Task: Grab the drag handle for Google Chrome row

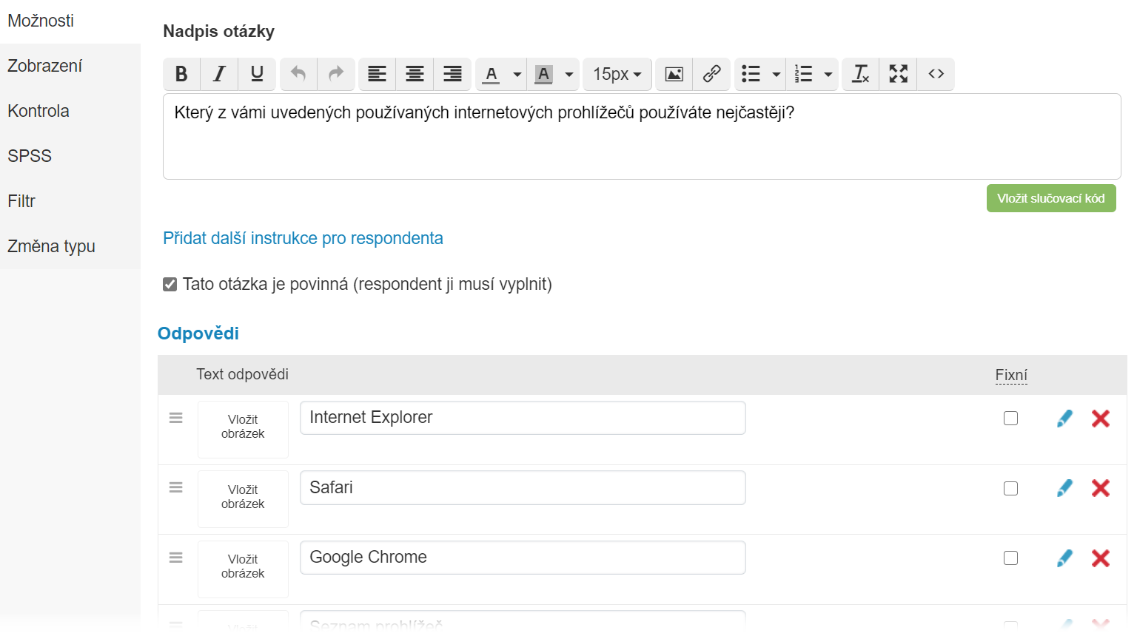Action: (176, 558)
